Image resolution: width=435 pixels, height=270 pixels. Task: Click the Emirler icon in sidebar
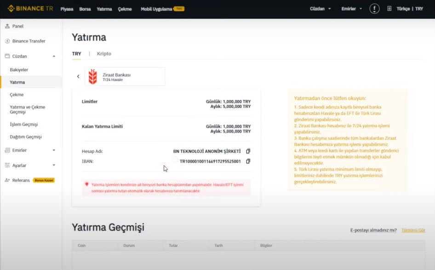click(7, 150)
